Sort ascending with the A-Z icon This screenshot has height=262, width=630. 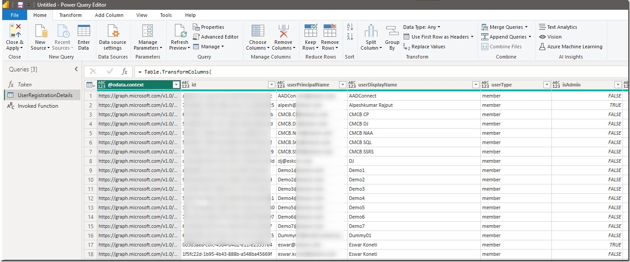pos(350,27)
